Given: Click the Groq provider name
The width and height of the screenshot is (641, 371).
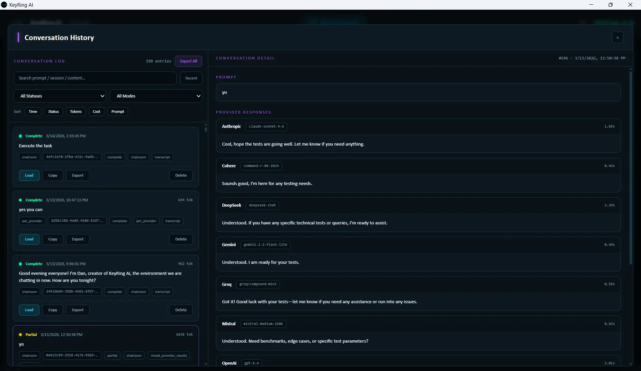Looking at the screenshot, I should pos(227,285).
